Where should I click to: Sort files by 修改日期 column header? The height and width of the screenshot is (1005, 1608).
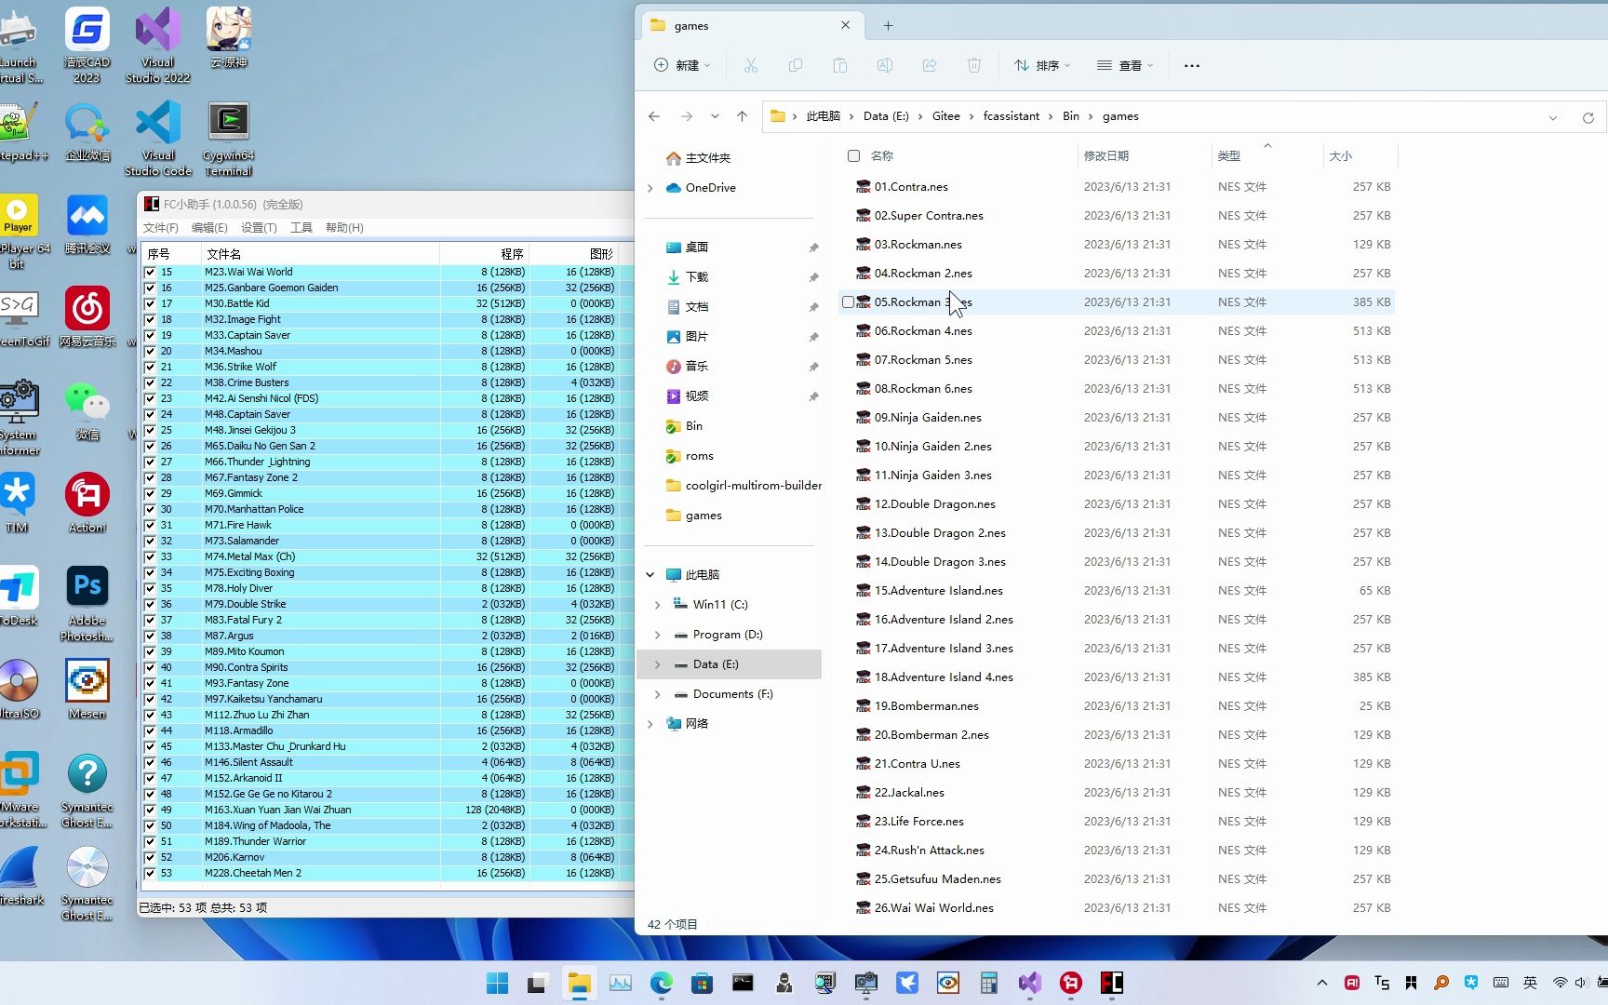1145,156
